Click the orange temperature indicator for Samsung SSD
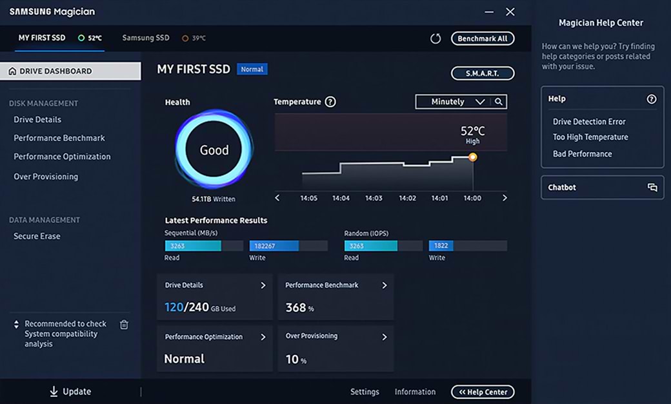This screenshot has width=671, height=404. [185, 38]
